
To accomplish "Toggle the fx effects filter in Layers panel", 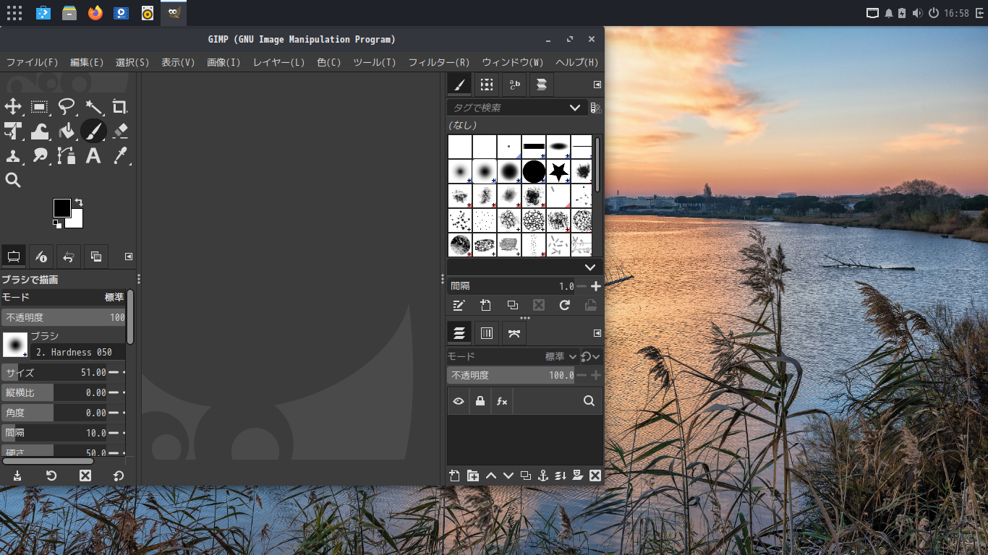I will coord(501,400).
